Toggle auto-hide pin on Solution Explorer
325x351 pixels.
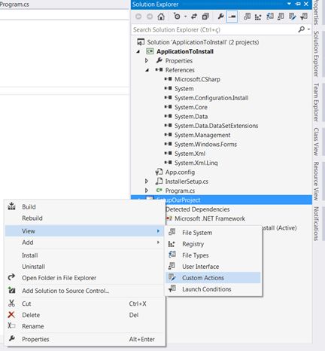[298, 4]
